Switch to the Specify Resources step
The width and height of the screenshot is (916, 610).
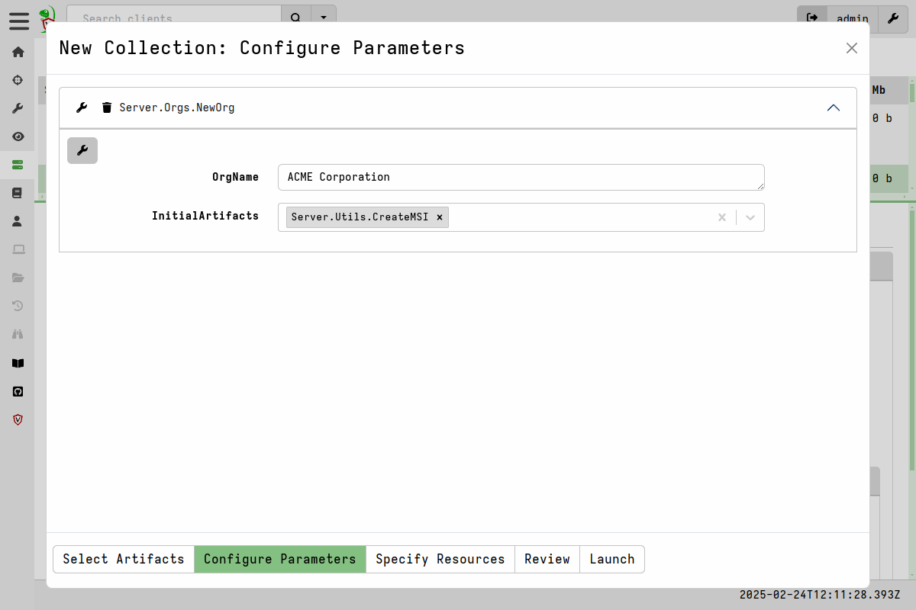(440, 559)
